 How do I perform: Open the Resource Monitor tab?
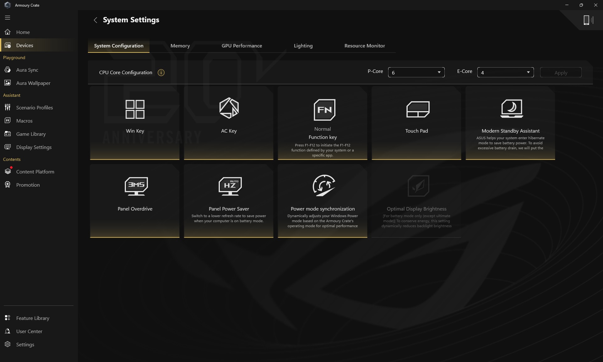[365, 46]
